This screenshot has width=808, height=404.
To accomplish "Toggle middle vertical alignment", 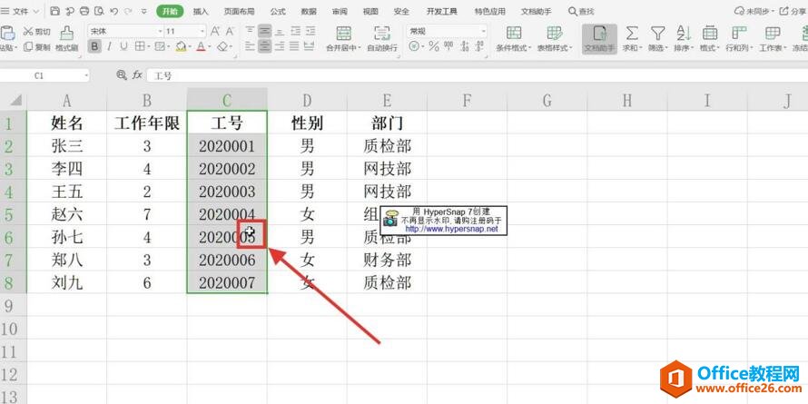I will coord(264,32).
